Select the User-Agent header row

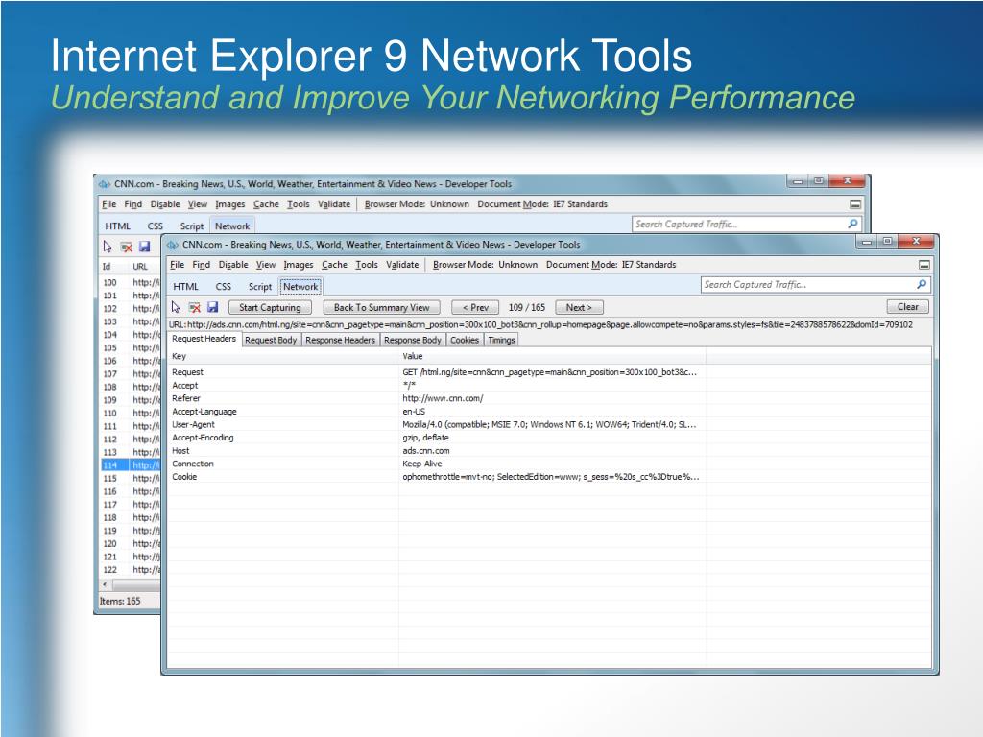pos(548,424)
